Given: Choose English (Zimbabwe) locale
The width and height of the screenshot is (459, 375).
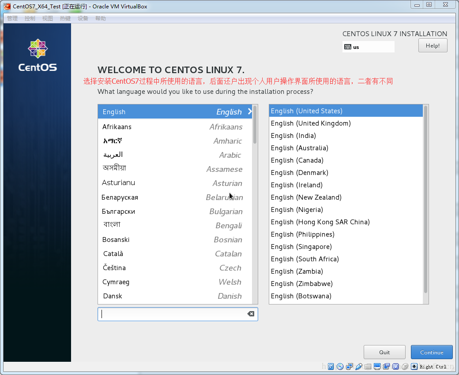Looking at the screenshot, I should coord(346,284).
